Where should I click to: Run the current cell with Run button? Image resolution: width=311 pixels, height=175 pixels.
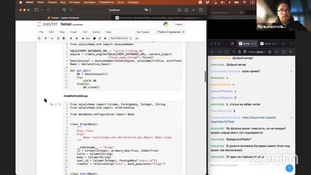click(x=86, y=38)
